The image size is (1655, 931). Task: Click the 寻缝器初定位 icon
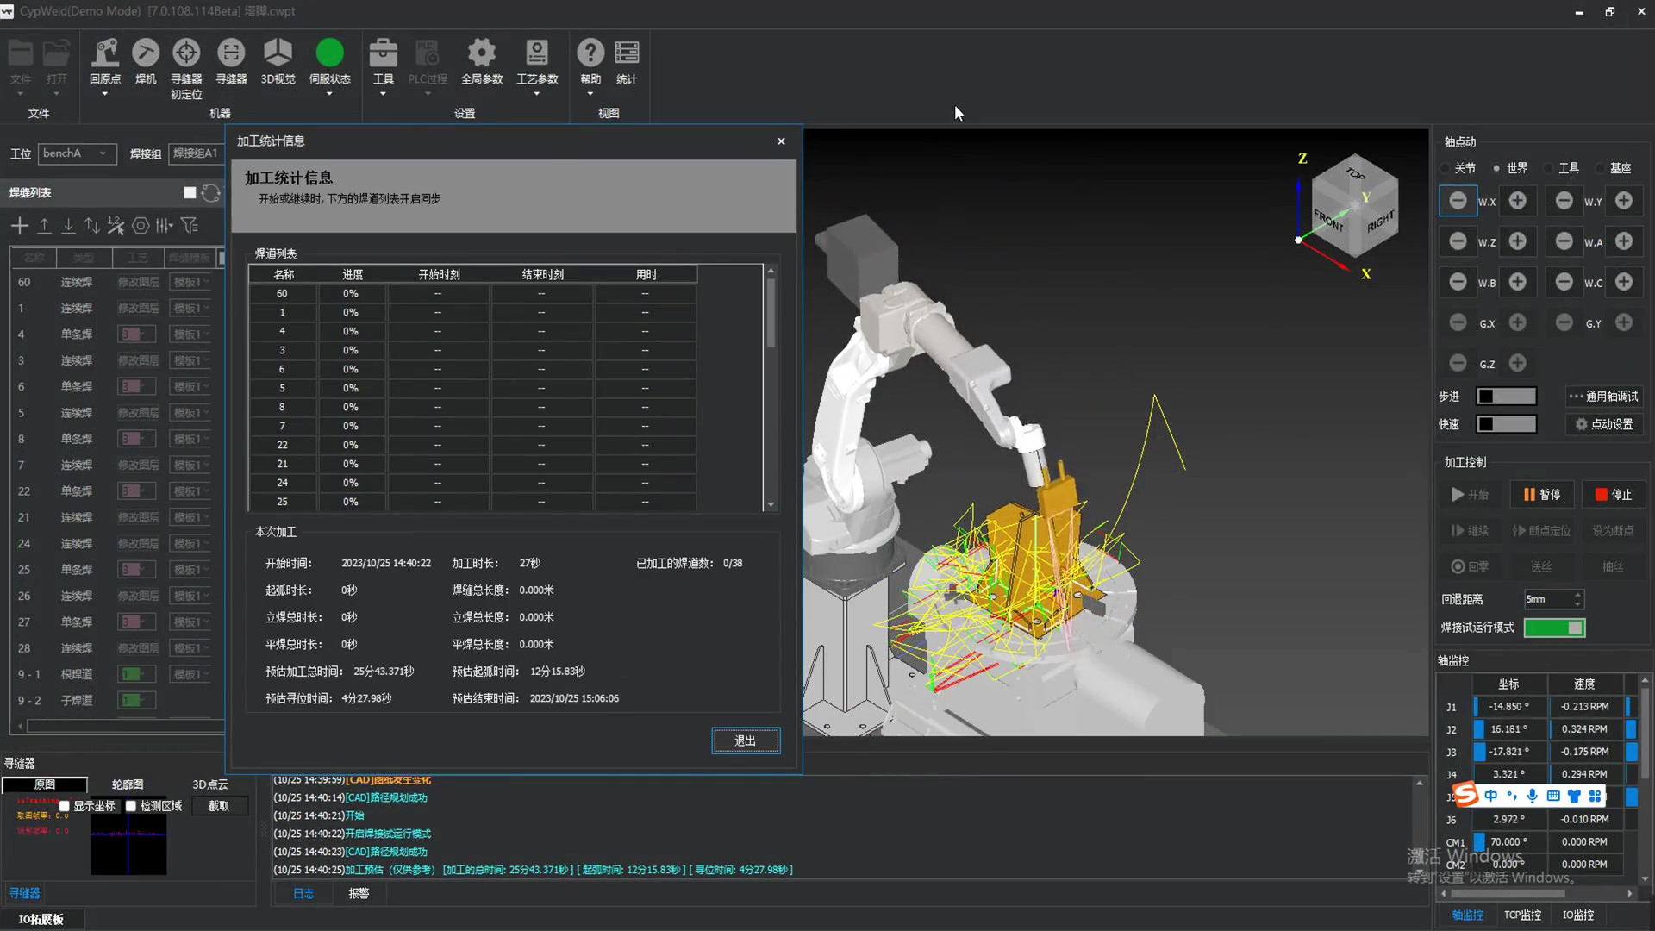tap(186, 53)
